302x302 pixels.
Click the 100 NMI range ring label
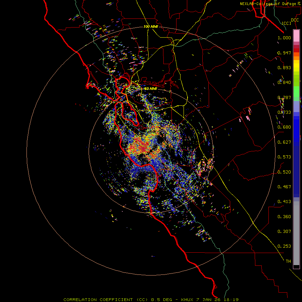click(151, 27)
